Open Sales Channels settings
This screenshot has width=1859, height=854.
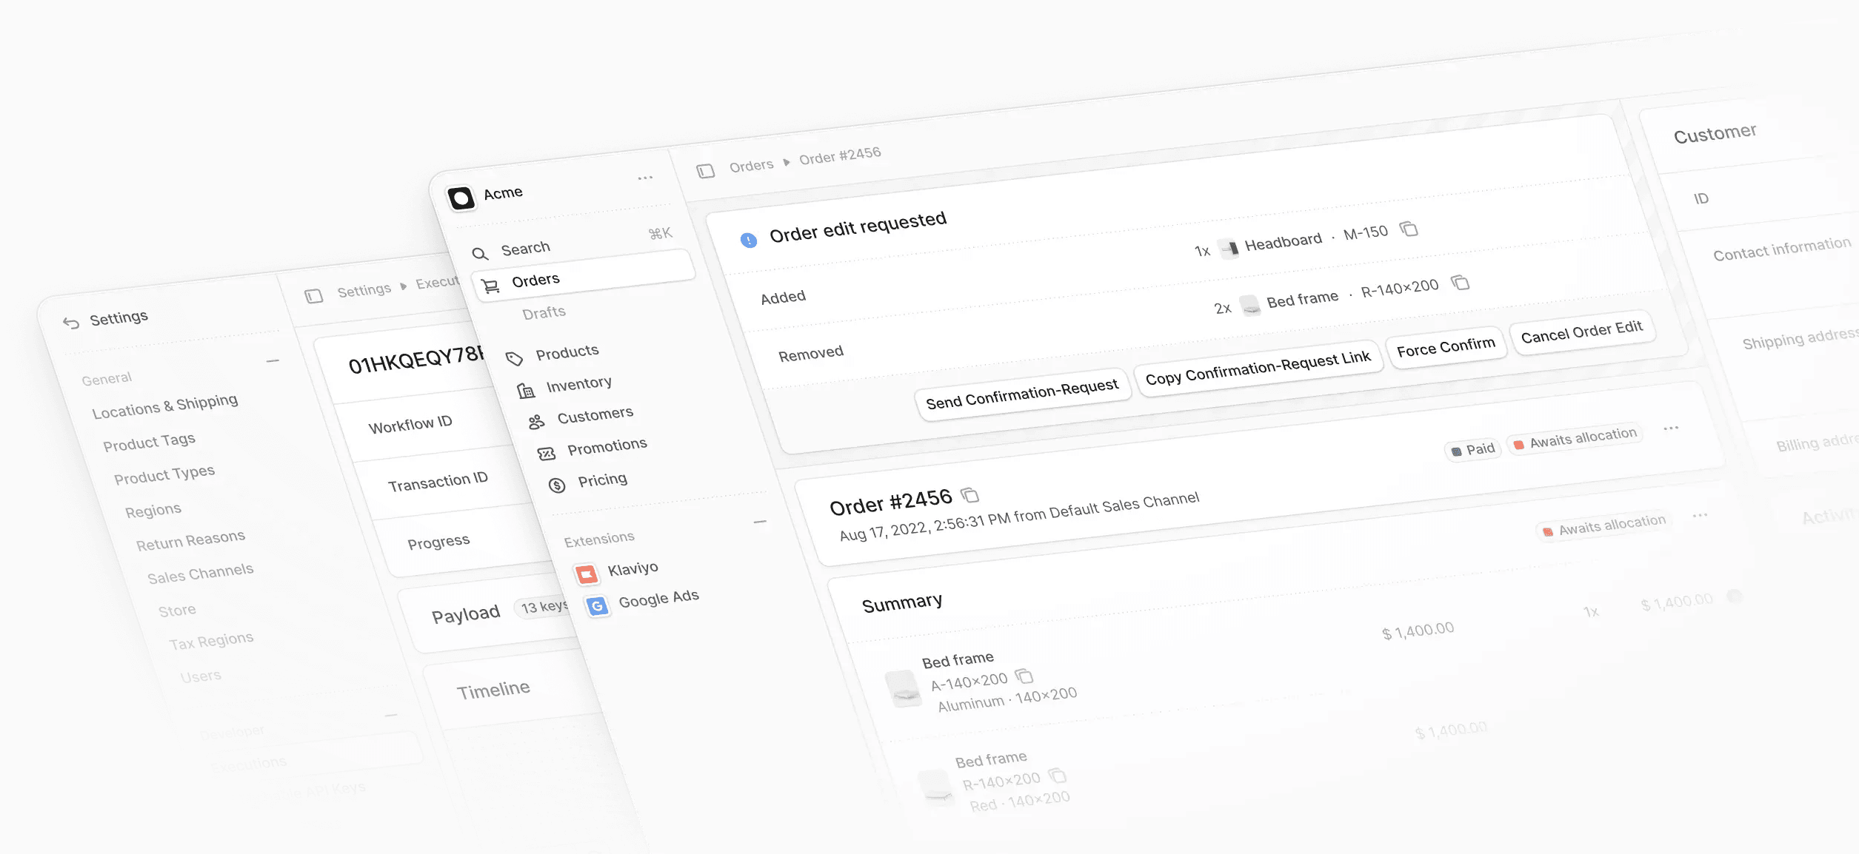tap(200, 574)
